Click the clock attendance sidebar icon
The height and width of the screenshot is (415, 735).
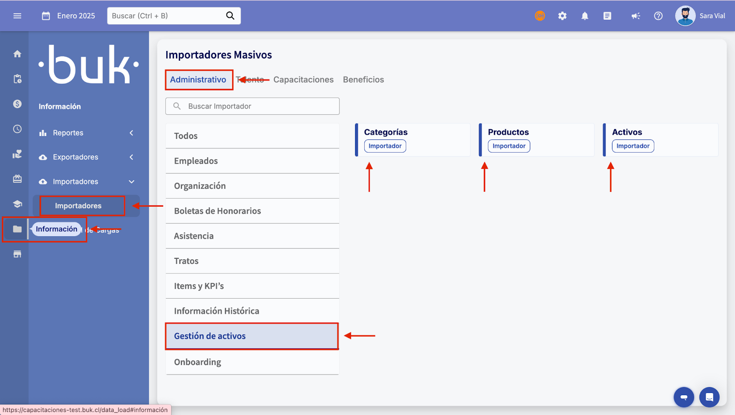(x=17, y=129)
